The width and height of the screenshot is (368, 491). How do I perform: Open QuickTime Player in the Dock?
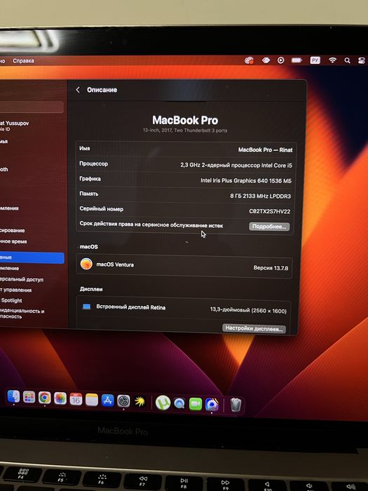(x=179, y=403)
